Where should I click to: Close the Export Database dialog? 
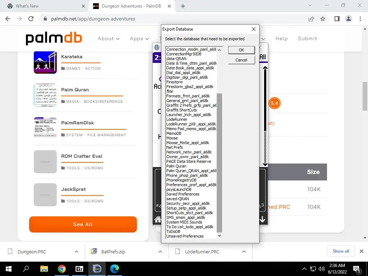click(x=254, y=29)
